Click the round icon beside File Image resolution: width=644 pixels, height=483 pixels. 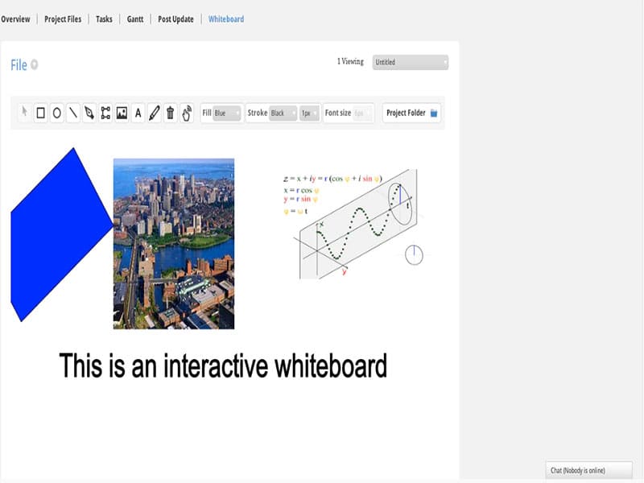coord(35,64)
